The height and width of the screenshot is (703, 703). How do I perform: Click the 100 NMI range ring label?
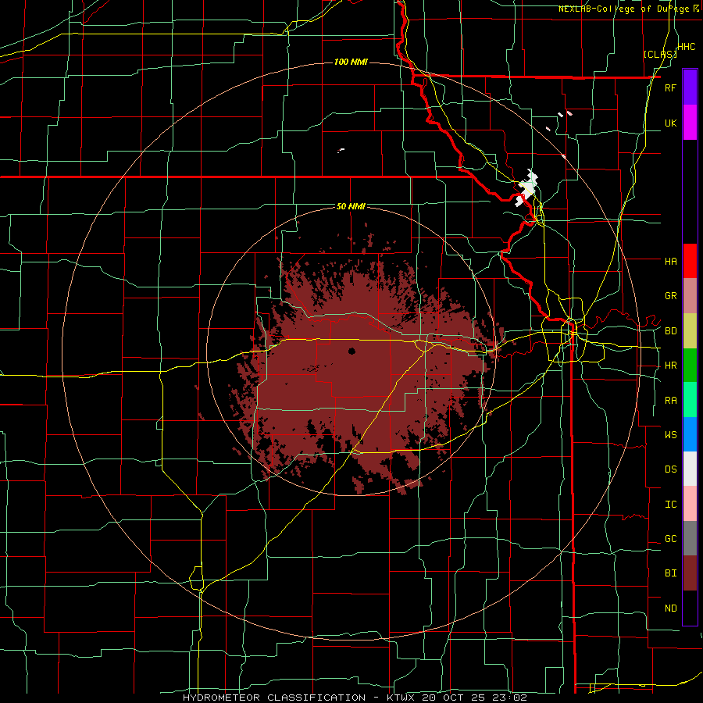click(x=351, y=62)
